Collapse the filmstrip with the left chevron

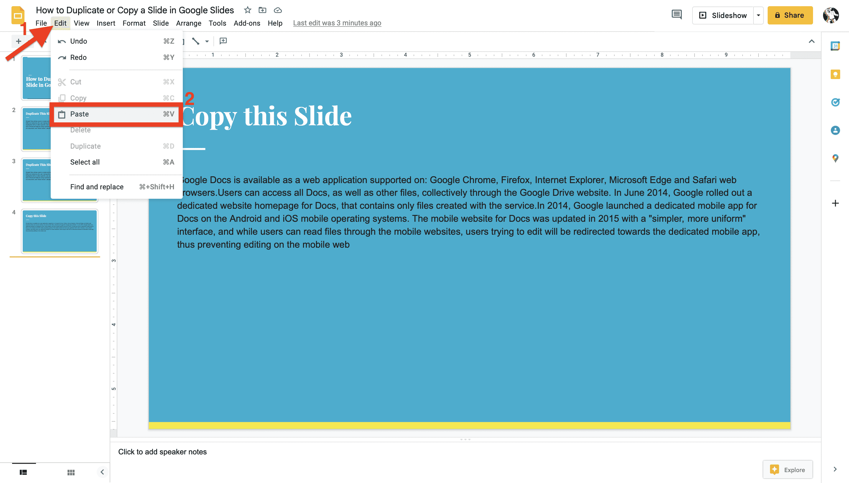point(102,472)
